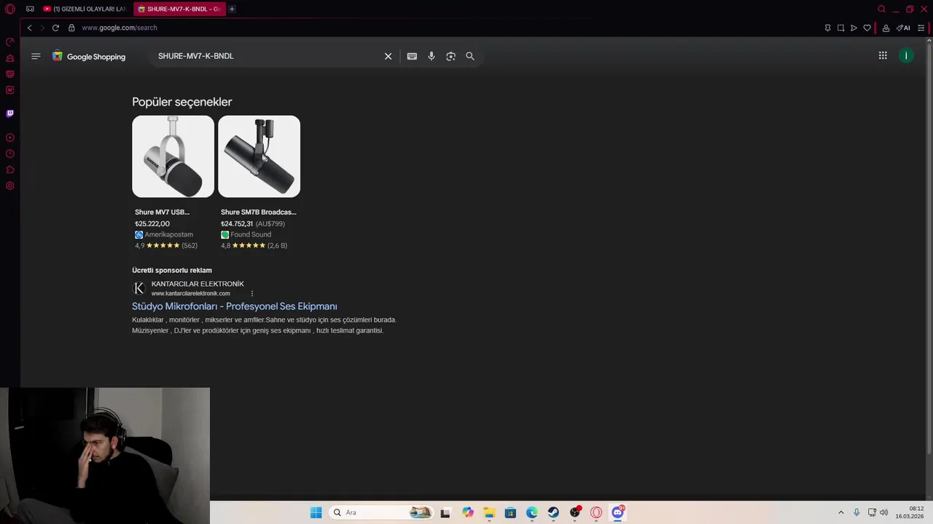Open Steam from the taskbar
The width and height of the screenshot is (933, 524).
pyautogui.click(x=553, y=512)
